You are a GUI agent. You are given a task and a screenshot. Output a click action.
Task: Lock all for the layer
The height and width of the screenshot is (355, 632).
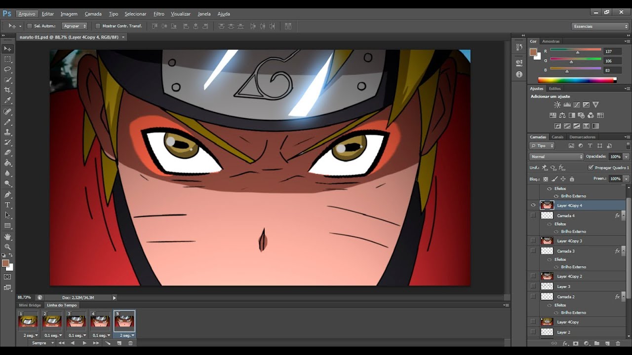point(572,179)
